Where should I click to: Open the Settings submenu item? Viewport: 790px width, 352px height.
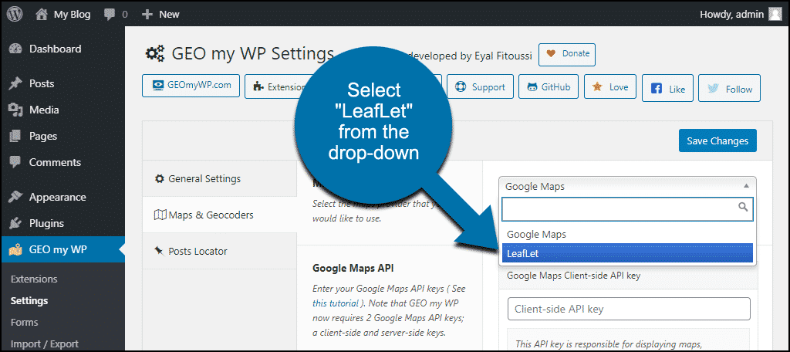pyautogui.click(x=29, y=300)
